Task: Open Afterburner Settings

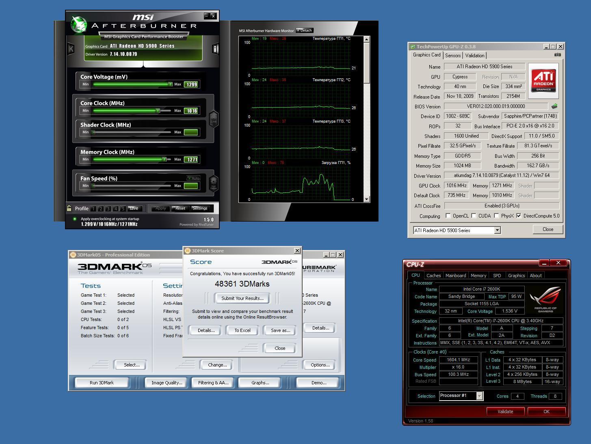Action: click(200, 209)
